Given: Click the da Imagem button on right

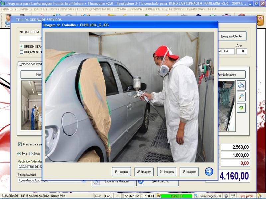Looking at the screenshot, I should coord(232,75).
